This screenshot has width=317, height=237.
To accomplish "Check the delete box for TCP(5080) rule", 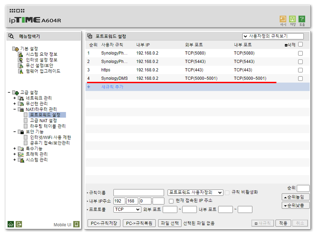I will 300,53.
